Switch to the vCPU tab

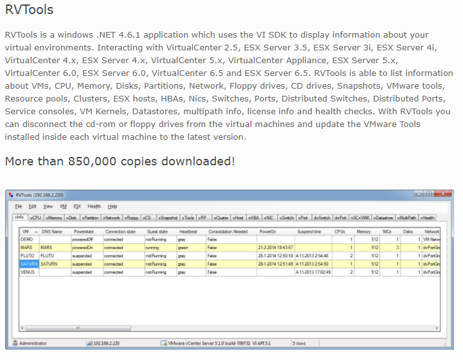(x=36, y=218)
